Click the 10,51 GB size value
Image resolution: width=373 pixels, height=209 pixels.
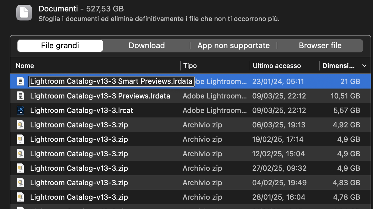[345, 96]
